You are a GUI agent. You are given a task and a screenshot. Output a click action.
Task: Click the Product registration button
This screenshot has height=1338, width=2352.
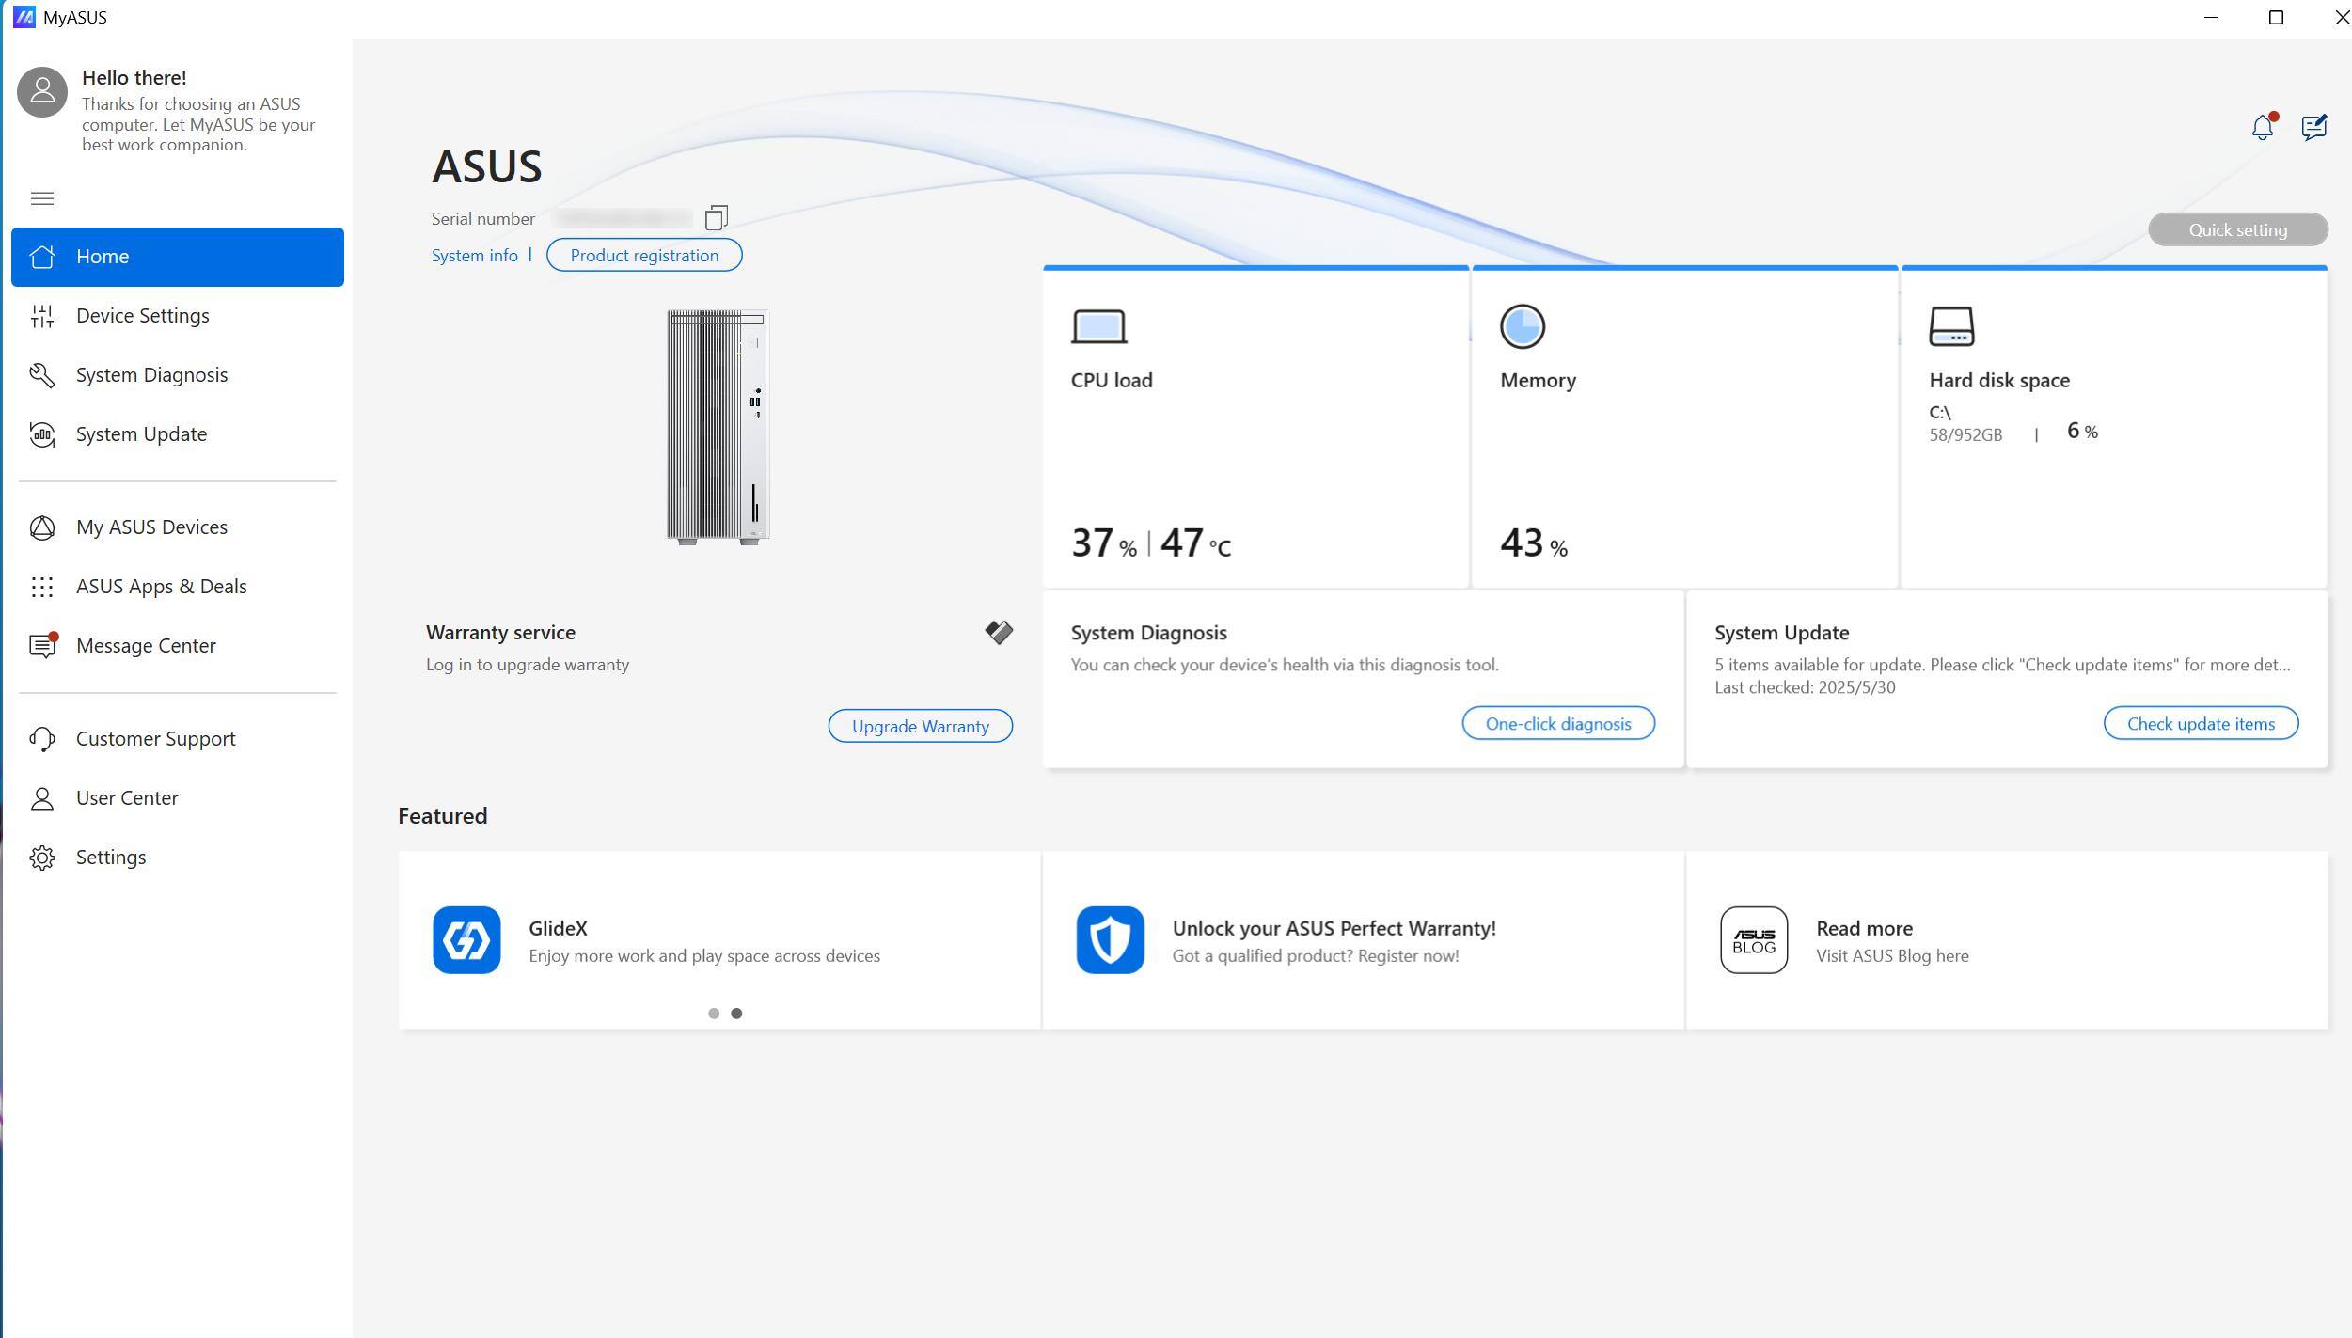[x=643, y=256]
